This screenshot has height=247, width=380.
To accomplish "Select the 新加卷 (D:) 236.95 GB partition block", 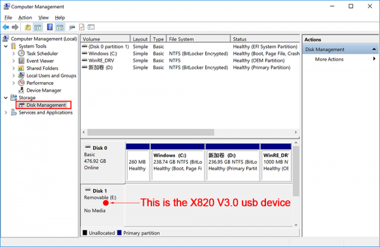I will [232, 162].
